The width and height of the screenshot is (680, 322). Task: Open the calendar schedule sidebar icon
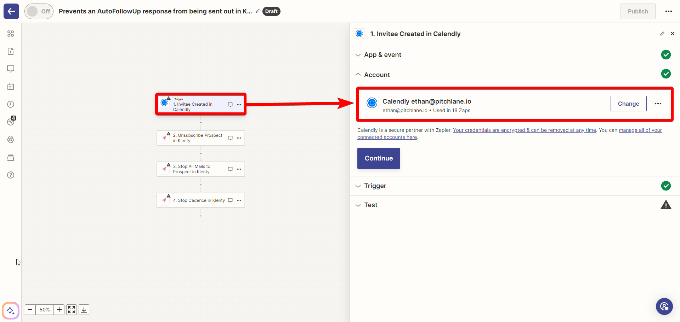(11, 87)
